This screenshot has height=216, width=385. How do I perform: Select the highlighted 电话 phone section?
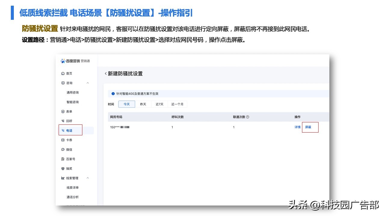click(x=69, y=130)
